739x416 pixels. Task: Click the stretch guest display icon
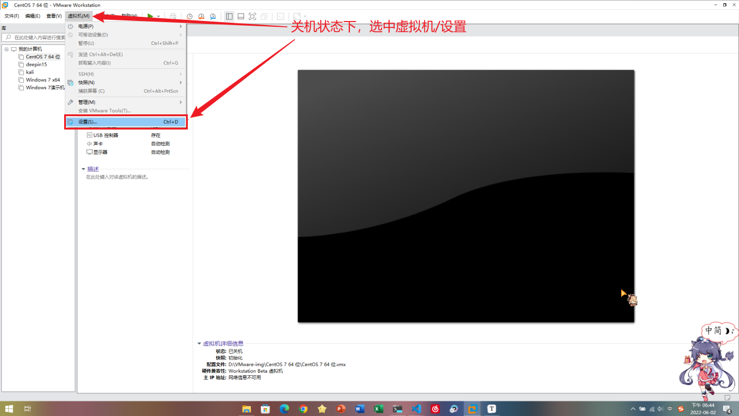click(297, 16)
